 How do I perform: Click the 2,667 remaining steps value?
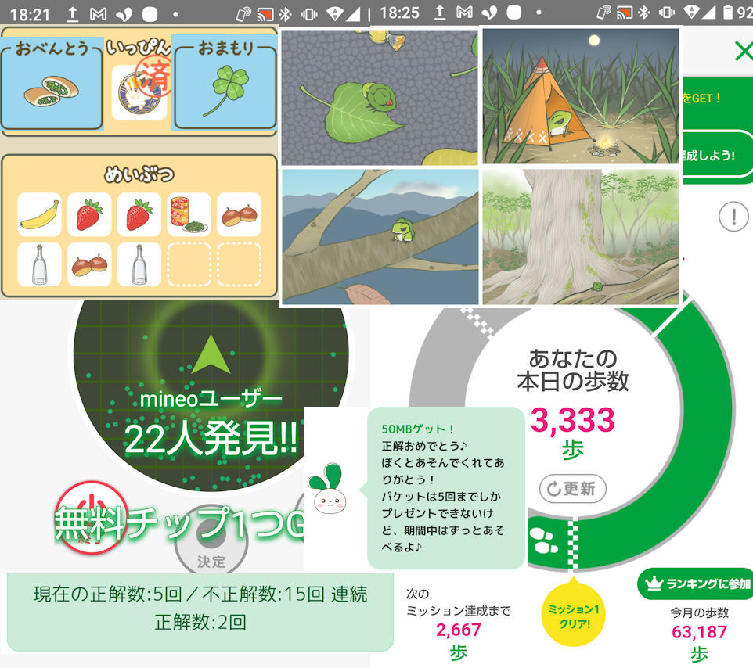[x=458, y=630]
